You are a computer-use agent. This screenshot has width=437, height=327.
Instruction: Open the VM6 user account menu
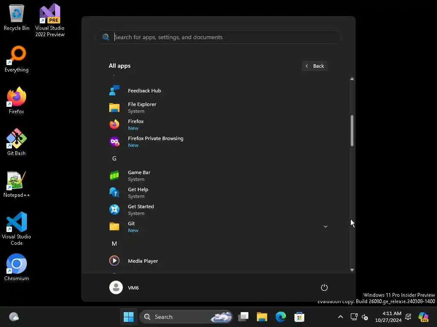pyautogui.click(x=124, y=287)
